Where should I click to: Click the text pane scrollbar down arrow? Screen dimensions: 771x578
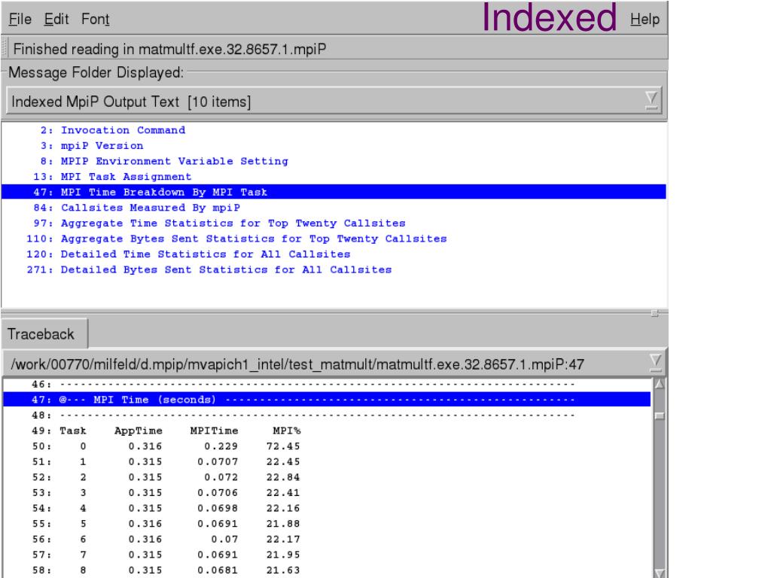(x=660, y=572)
